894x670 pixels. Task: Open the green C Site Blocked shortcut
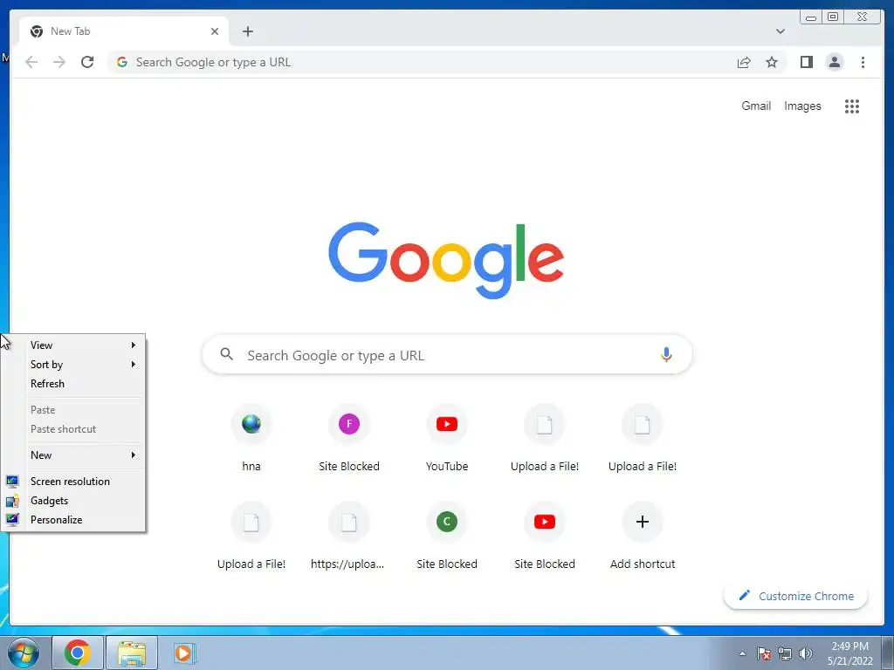[447, 535]
